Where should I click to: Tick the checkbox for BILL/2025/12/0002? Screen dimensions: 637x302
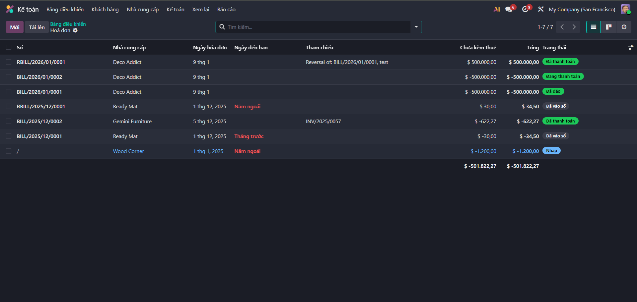[9, 121]
